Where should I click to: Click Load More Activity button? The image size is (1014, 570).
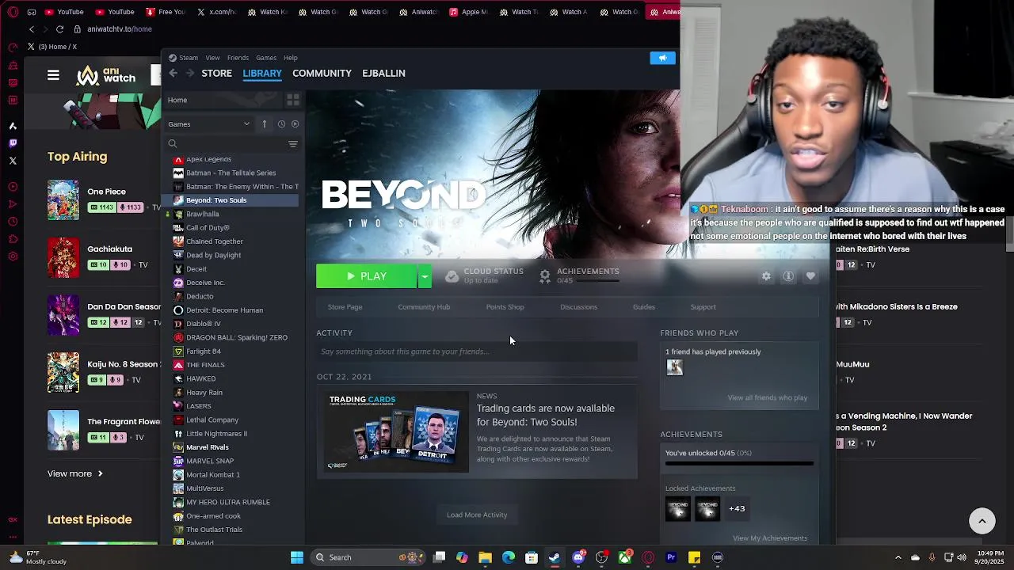click(x=477, y=515)
